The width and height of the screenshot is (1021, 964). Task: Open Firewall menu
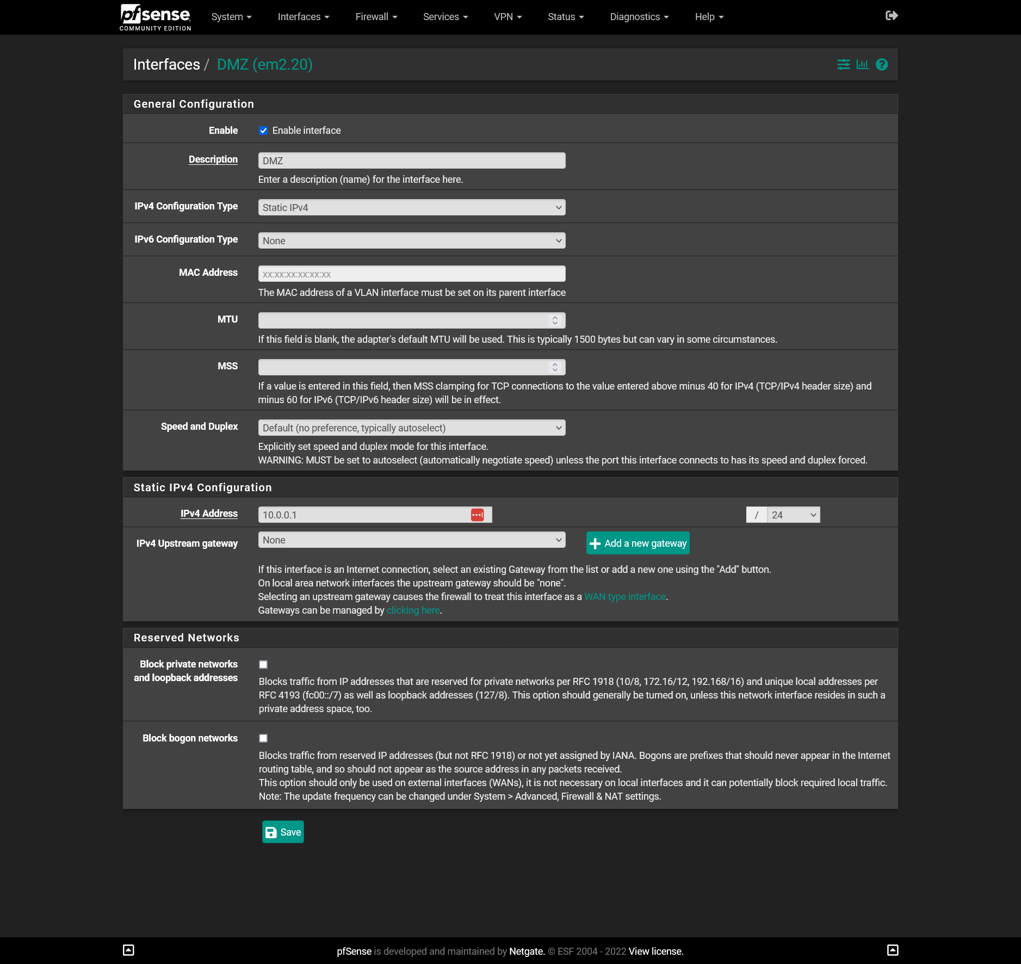(x=376, y=17)
